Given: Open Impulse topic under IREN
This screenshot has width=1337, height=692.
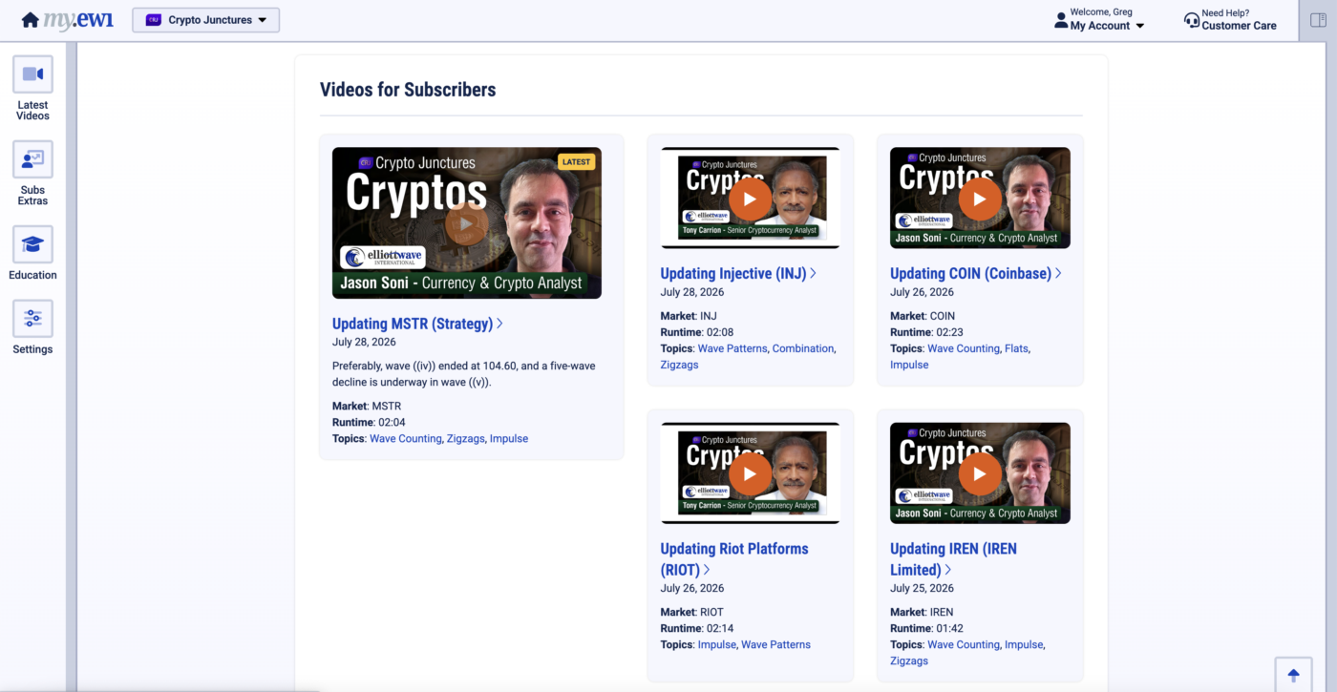Looking at the screenshot, I should point(1024,645).
